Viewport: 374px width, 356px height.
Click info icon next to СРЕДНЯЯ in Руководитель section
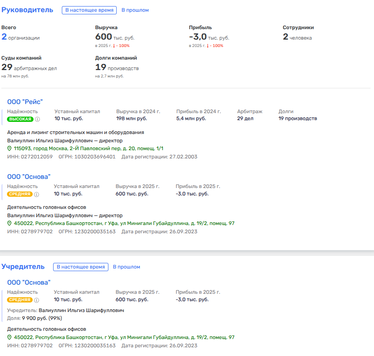point(37,194)
